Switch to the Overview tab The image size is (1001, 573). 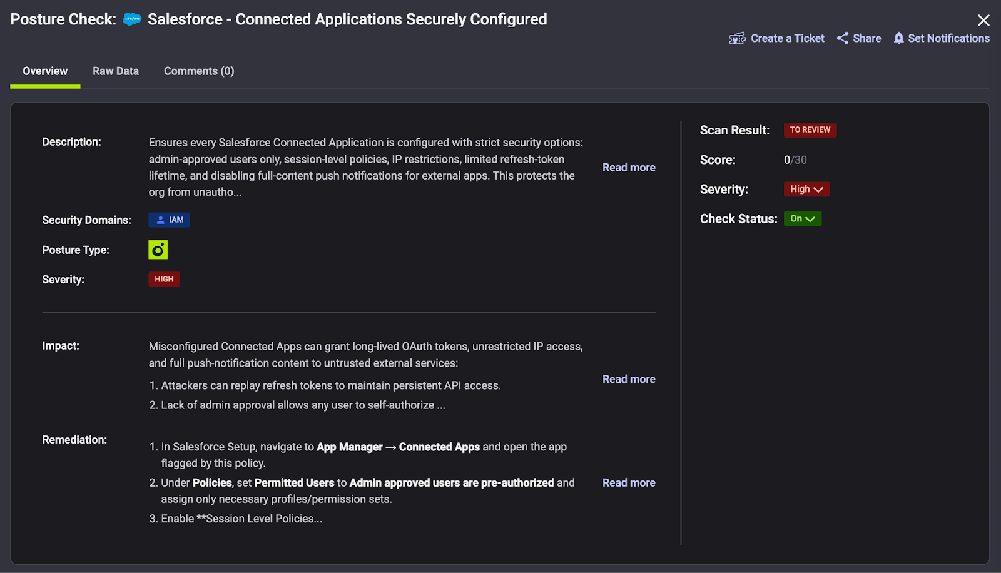pyautogui.click(x=45, y=71)
